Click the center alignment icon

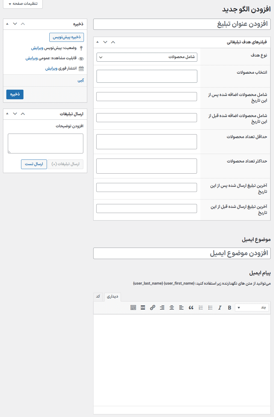pyautogui.click(x=172, y=307)
